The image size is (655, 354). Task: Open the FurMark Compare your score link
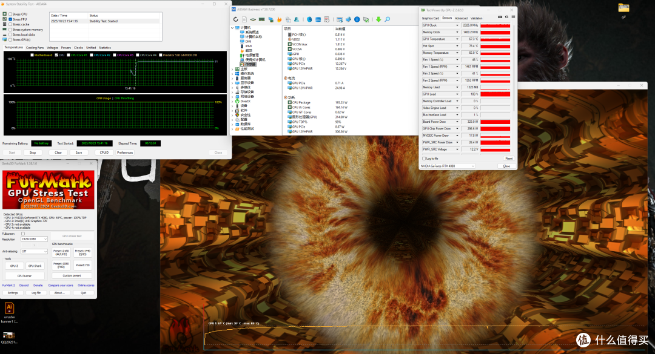tap(61, 286)
